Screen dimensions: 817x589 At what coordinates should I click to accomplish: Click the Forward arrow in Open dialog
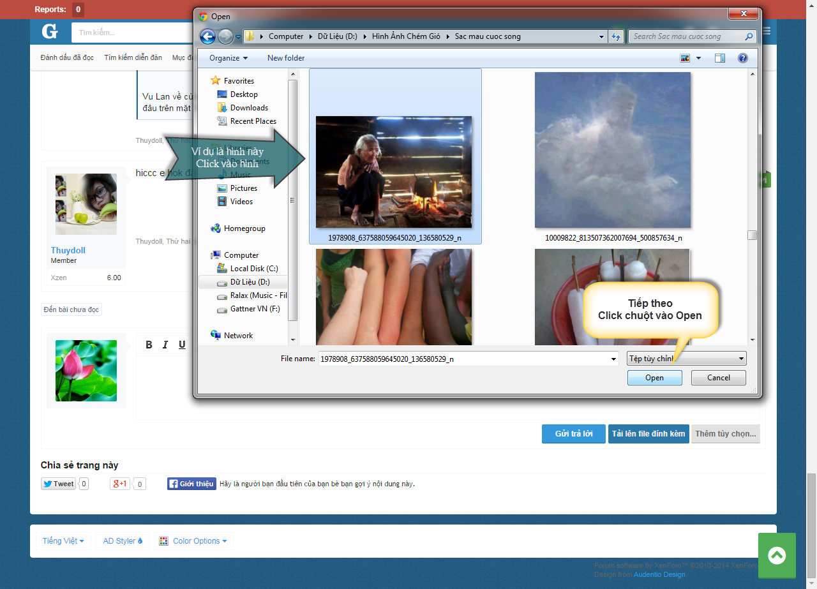pos(225,36)
